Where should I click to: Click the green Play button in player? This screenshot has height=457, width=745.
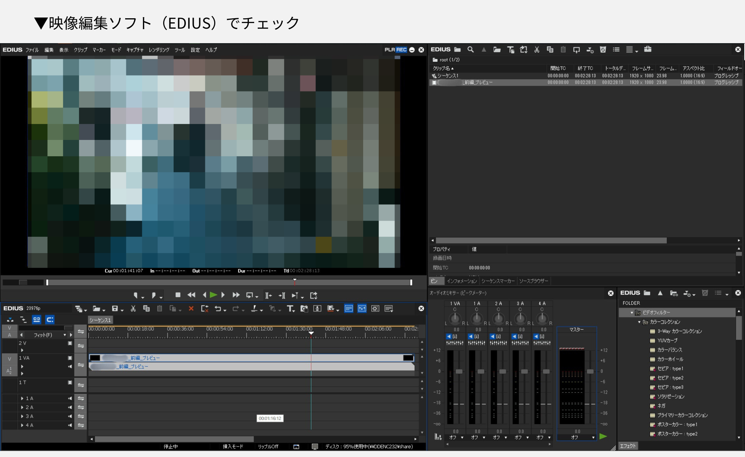point(213,295)
